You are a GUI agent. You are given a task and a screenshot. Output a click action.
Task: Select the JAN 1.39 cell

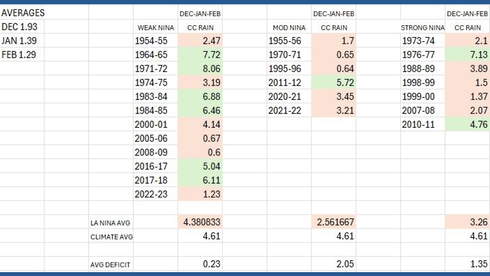click(20, 41)
